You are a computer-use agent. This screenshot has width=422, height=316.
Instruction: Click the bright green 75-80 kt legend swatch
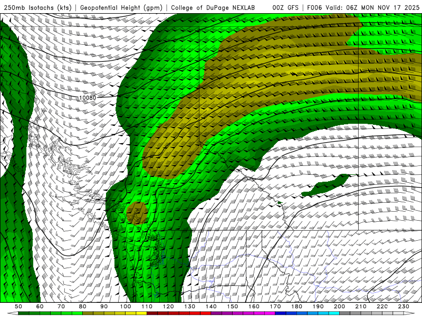pos(77,313)
